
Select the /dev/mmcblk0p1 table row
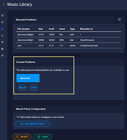[x=69, y=40]
